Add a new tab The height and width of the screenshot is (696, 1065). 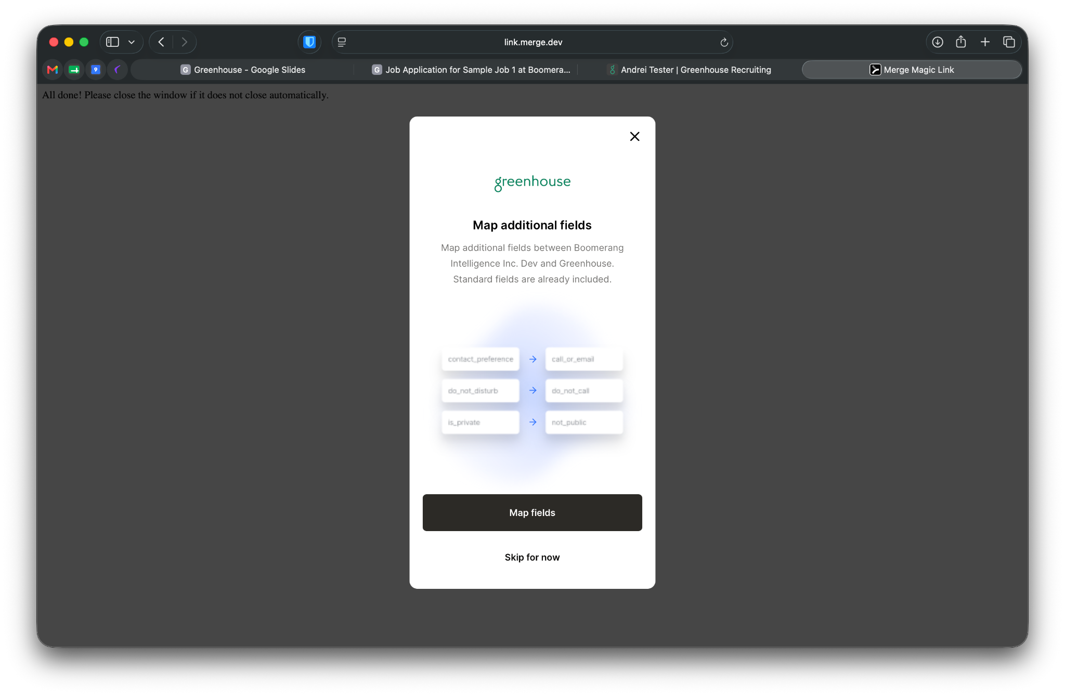coord(985,42)
